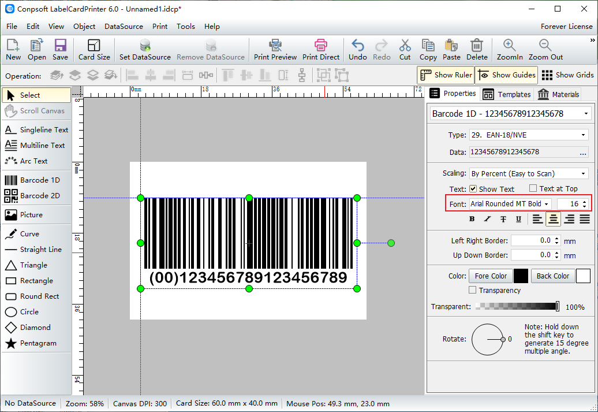Select the Singleline Text tool
The image size is (598, 412).
click(x=36, y=130)
